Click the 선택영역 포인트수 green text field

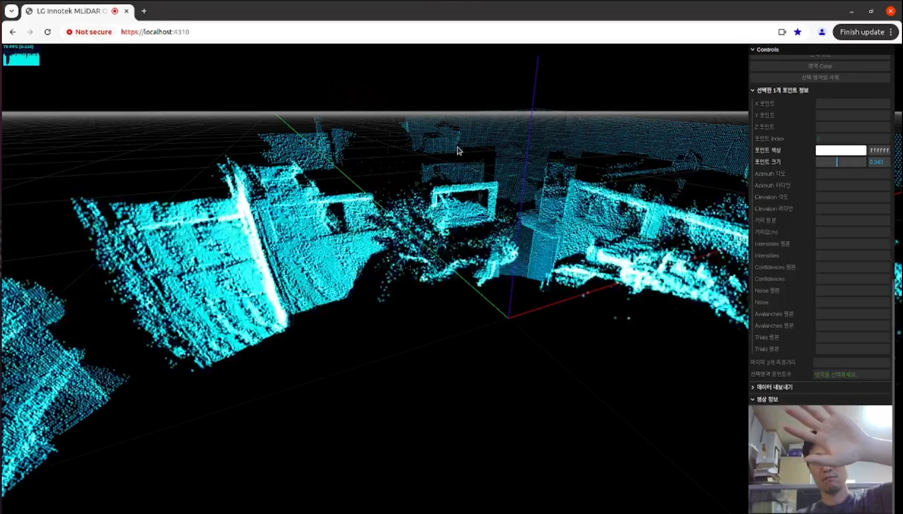[852, 374]
